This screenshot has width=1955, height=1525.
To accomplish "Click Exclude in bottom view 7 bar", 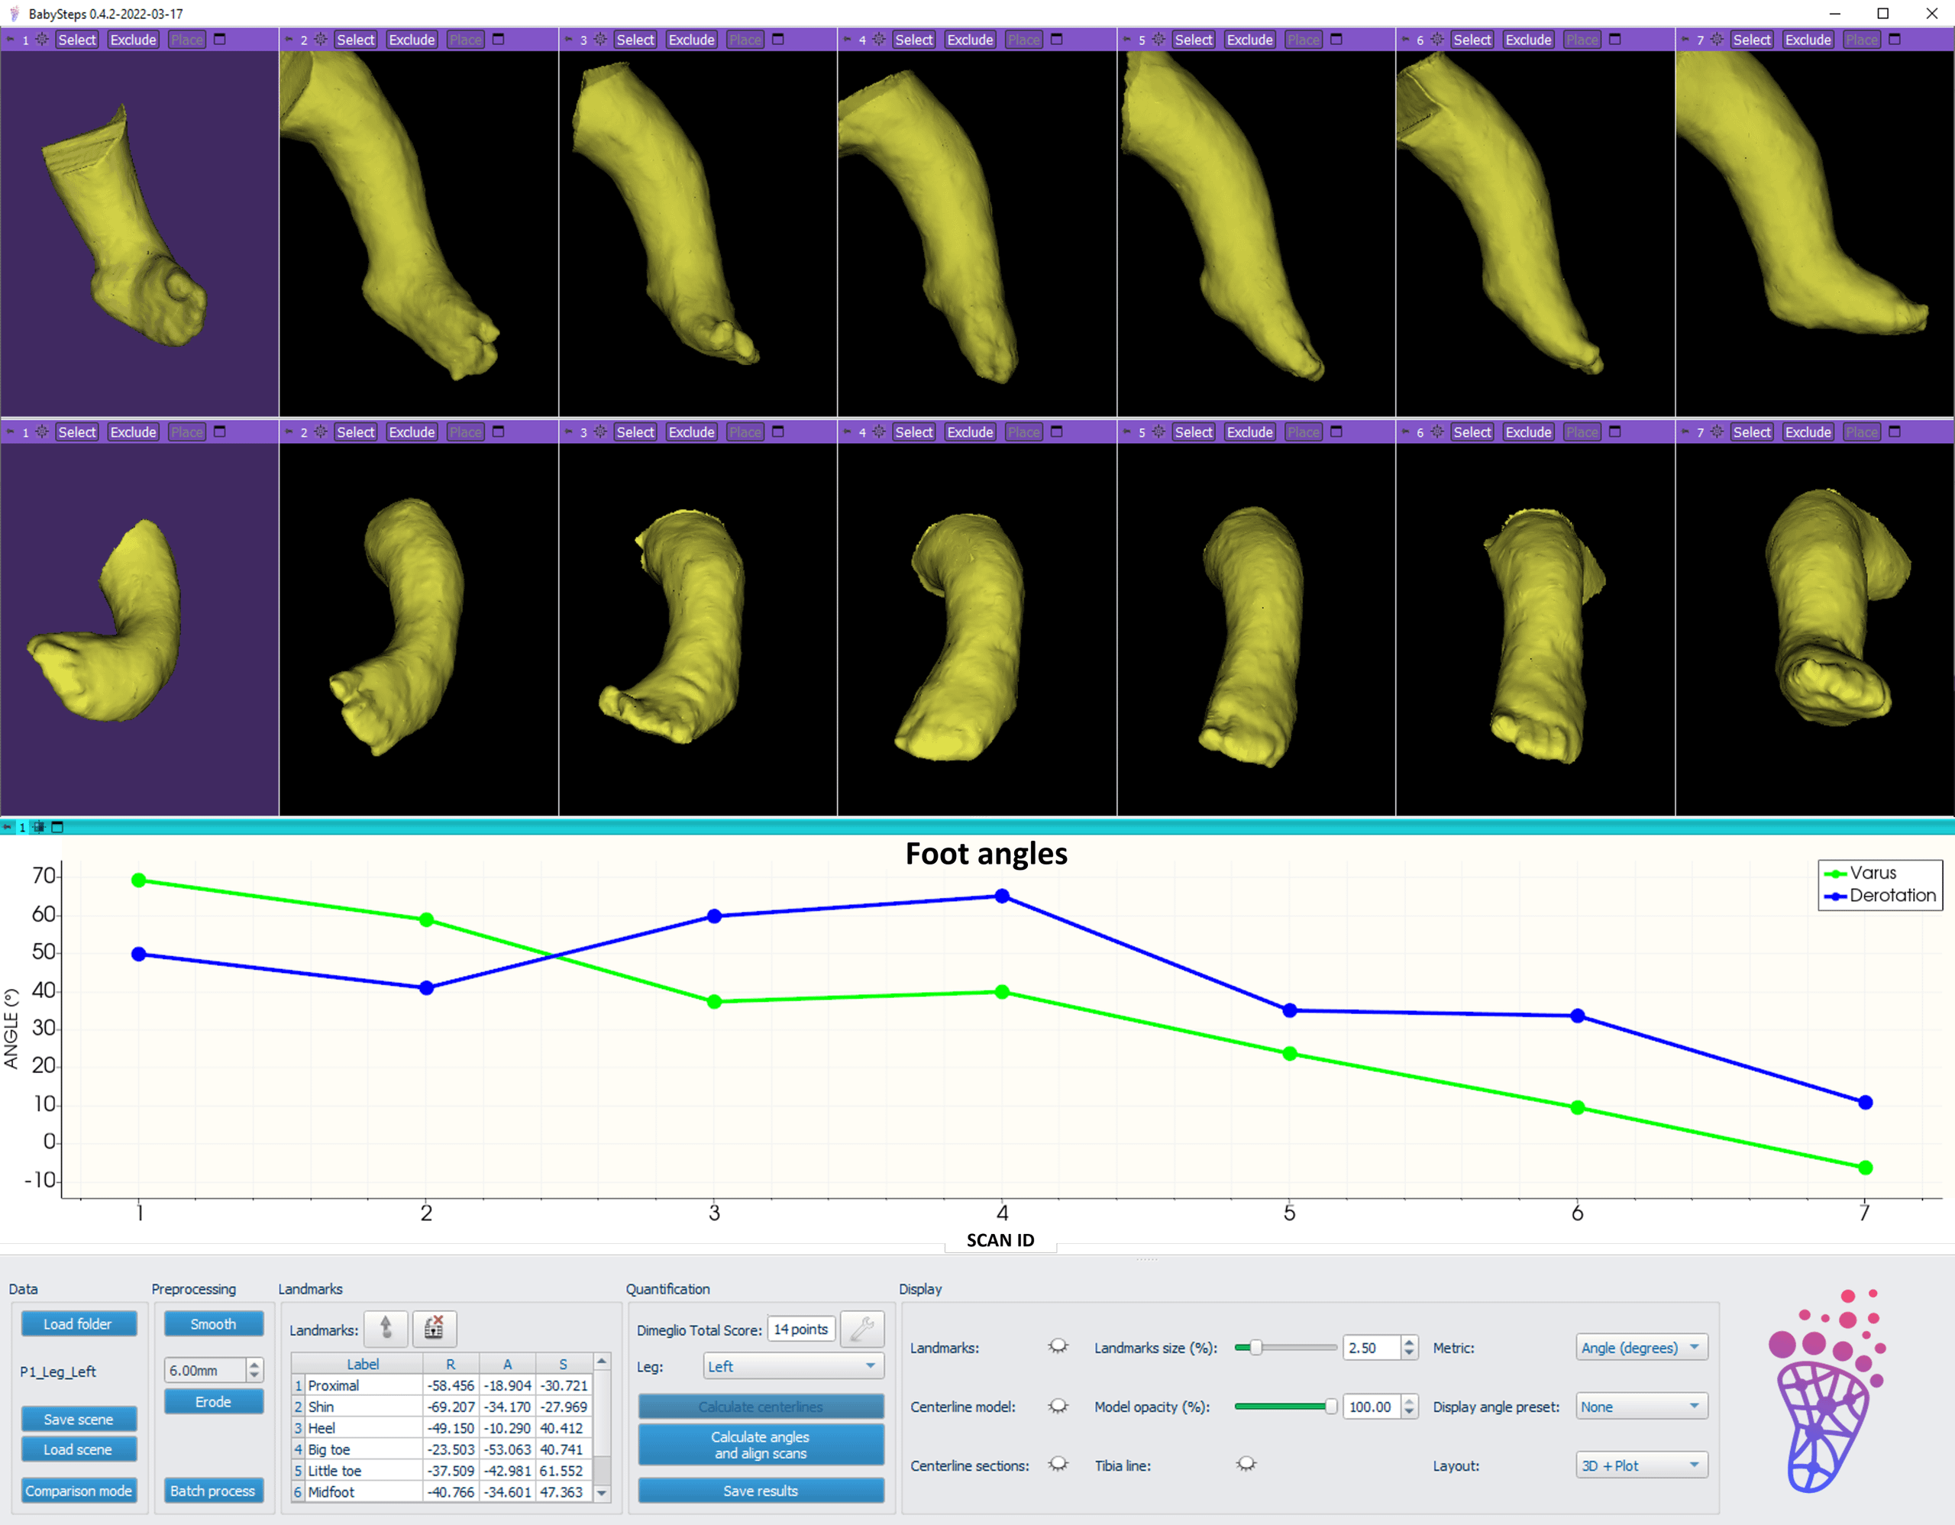I will tap(1808, 432).
